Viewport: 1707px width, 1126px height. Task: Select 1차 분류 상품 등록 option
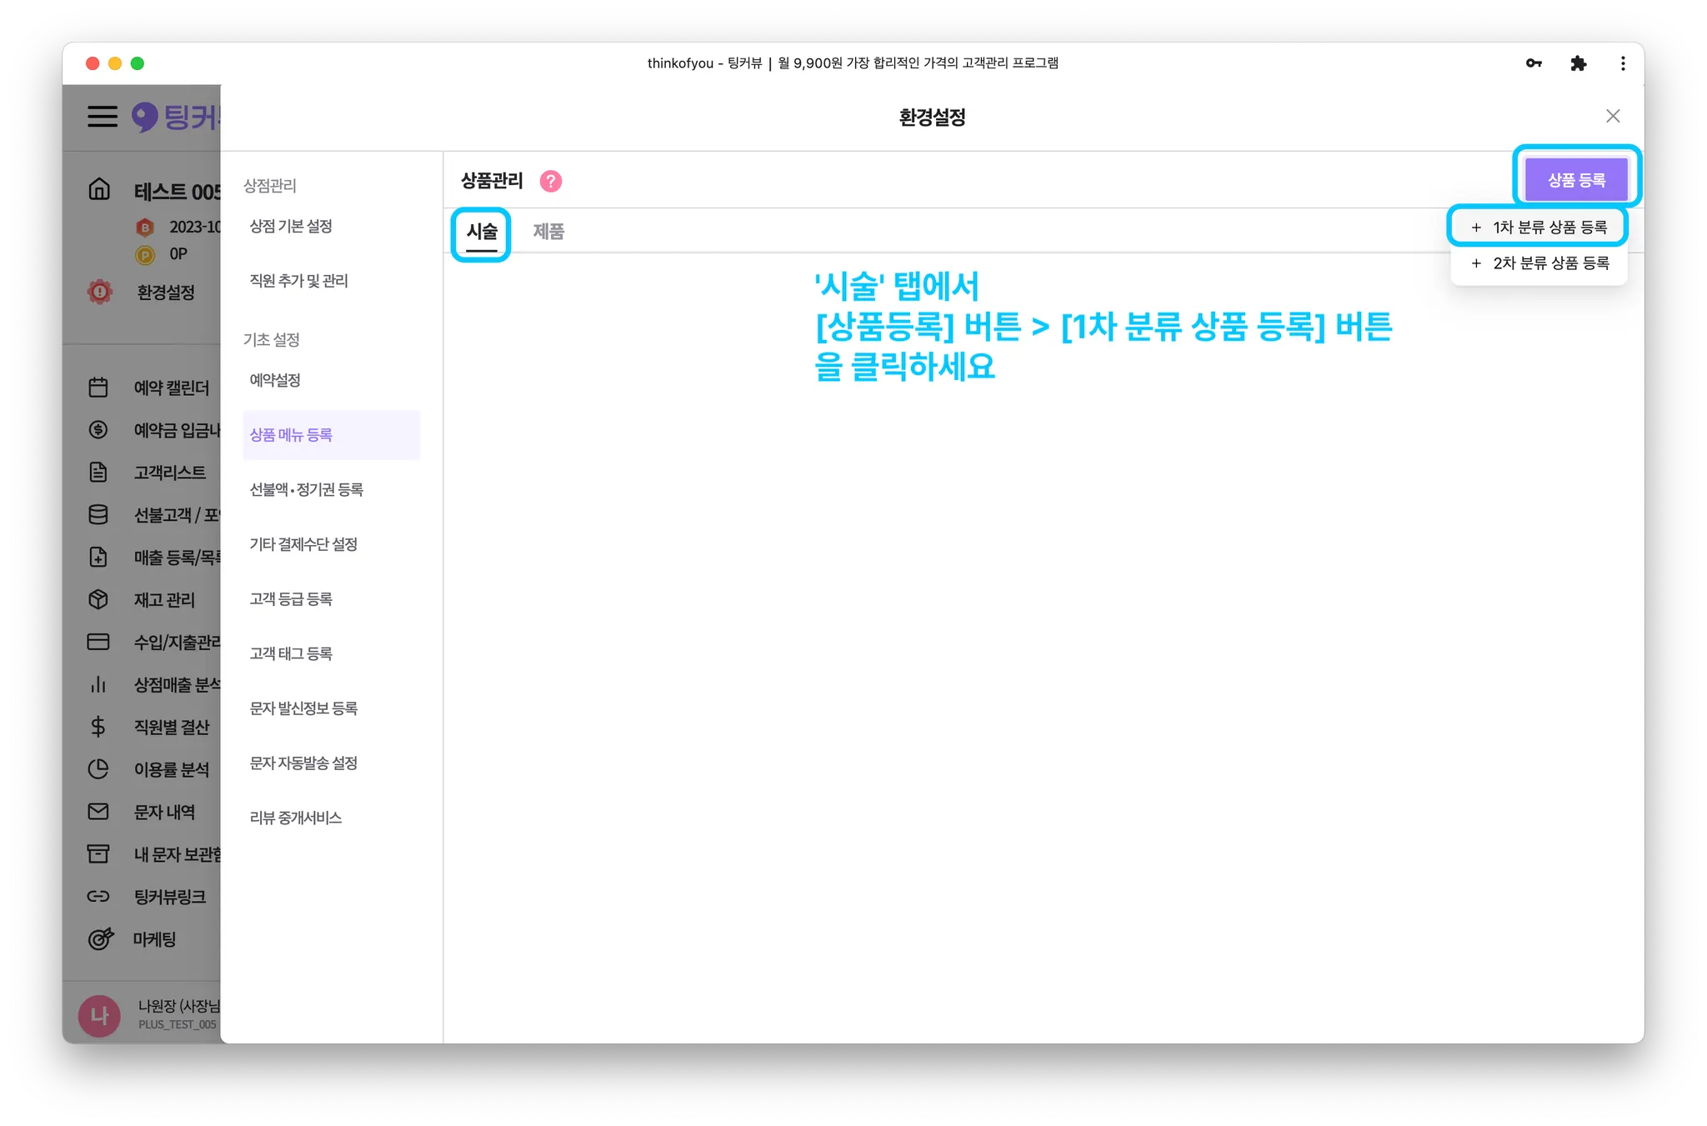point(1539,227)
